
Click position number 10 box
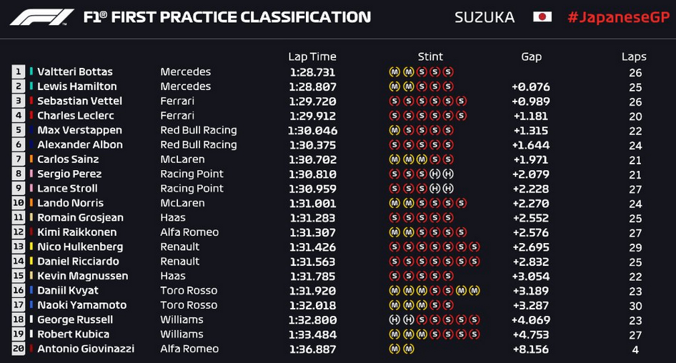pyautogui.click(x=18, y=203)
